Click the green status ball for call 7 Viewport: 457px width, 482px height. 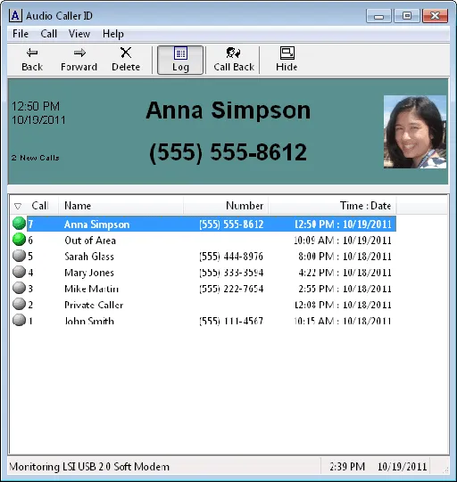(19, 224)
